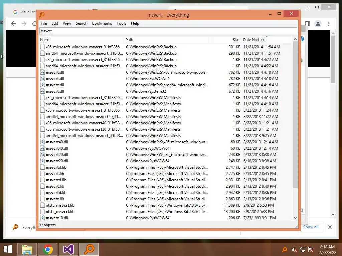The image size is (342, 256).
Task: Open the Search menu
Action: (81, 23)
